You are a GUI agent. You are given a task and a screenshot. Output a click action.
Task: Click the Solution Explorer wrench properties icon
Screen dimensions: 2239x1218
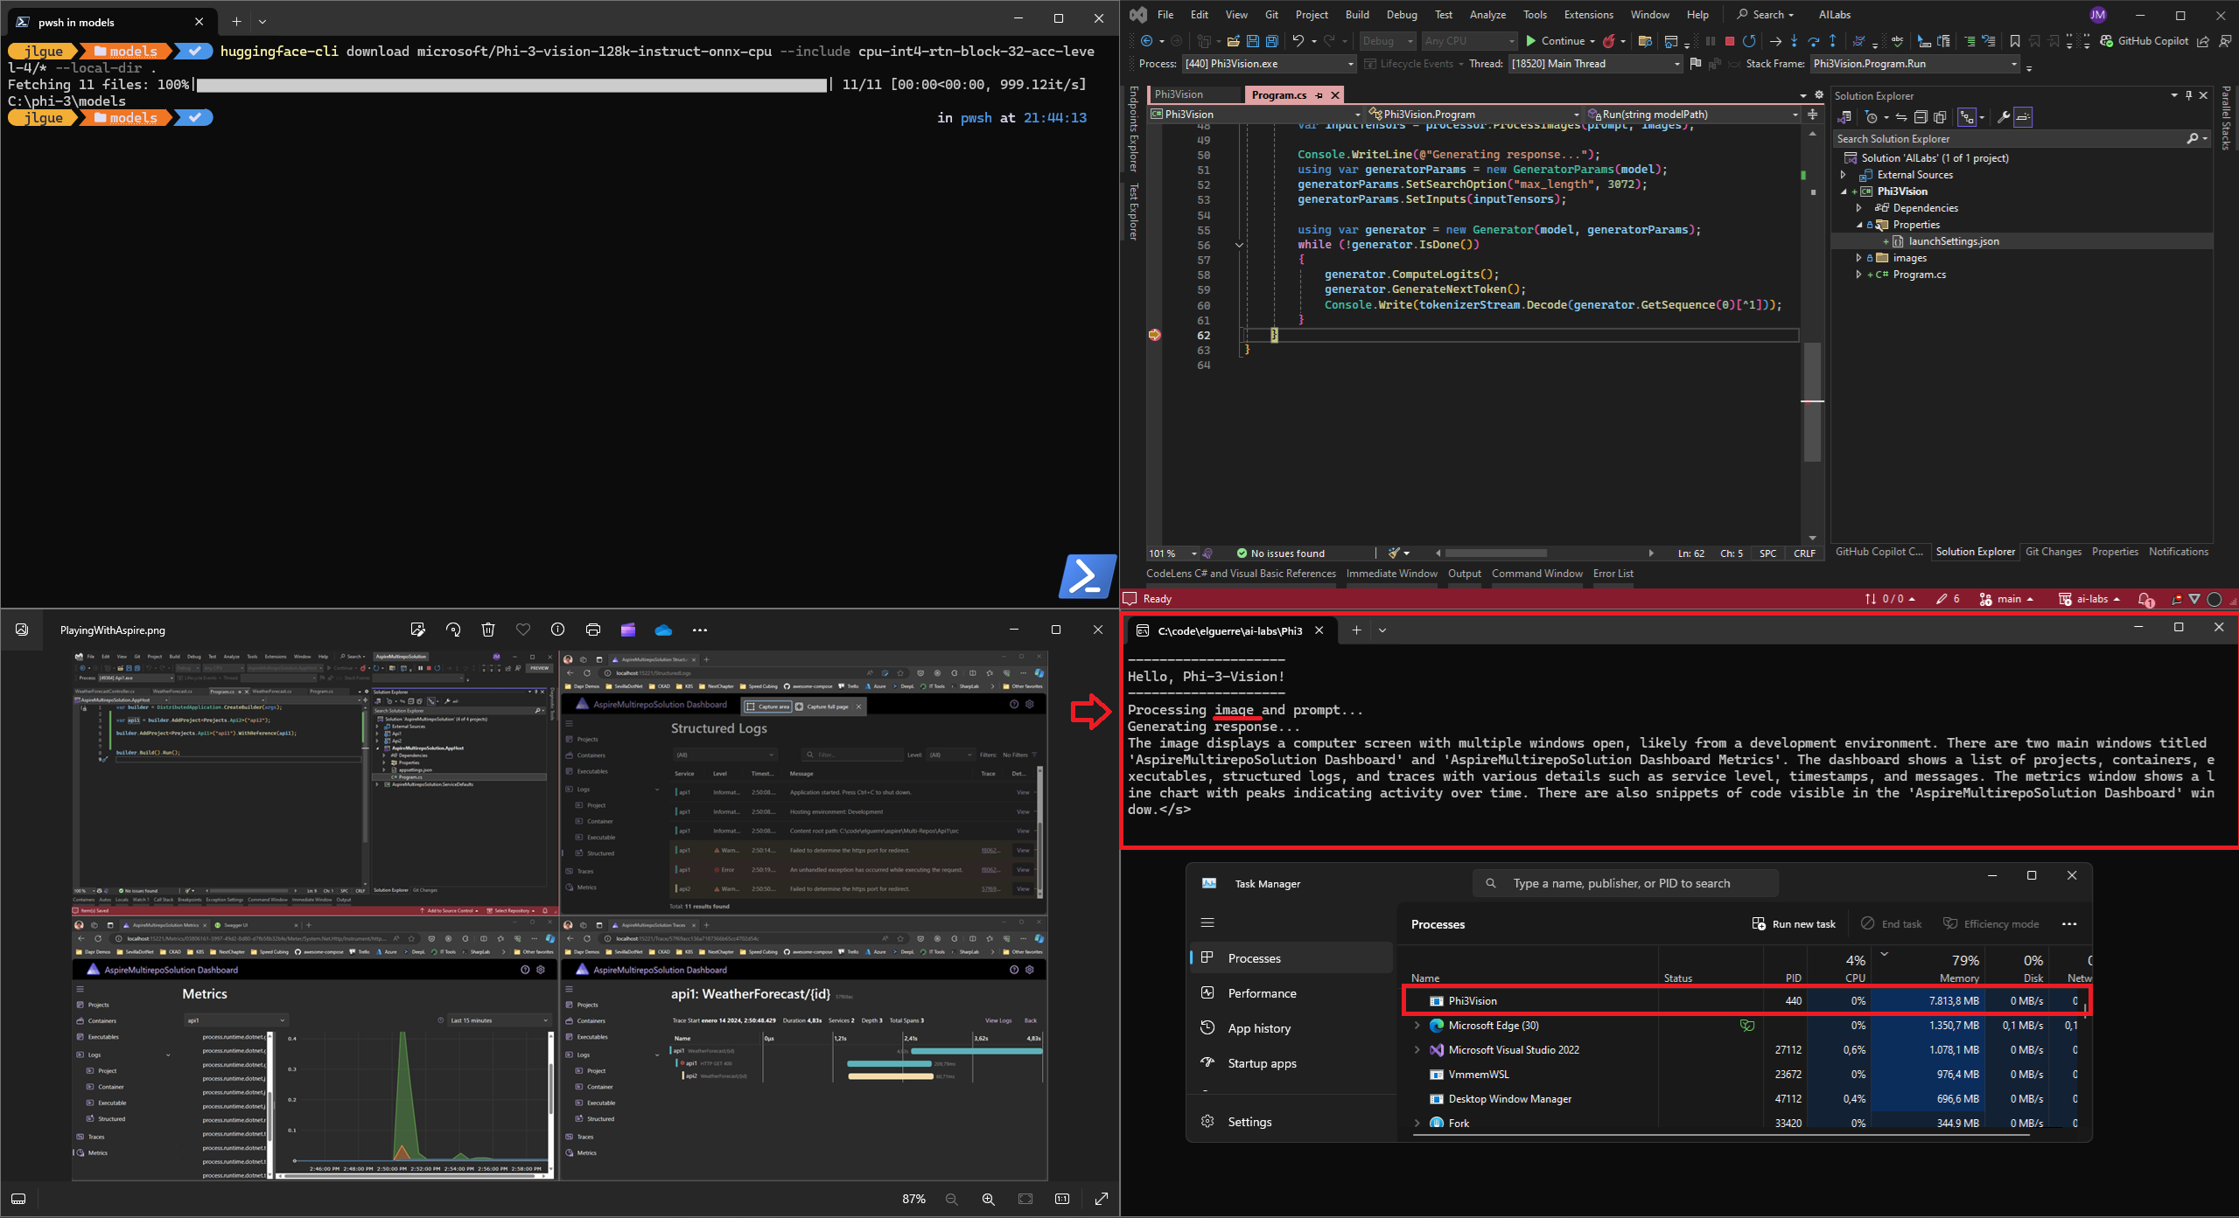2003,117
